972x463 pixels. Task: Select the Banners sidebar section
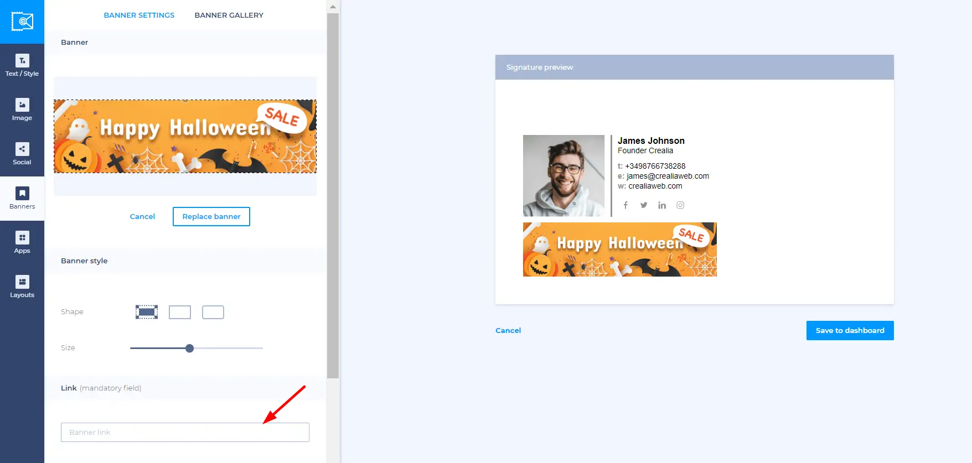tap(22, 199)
